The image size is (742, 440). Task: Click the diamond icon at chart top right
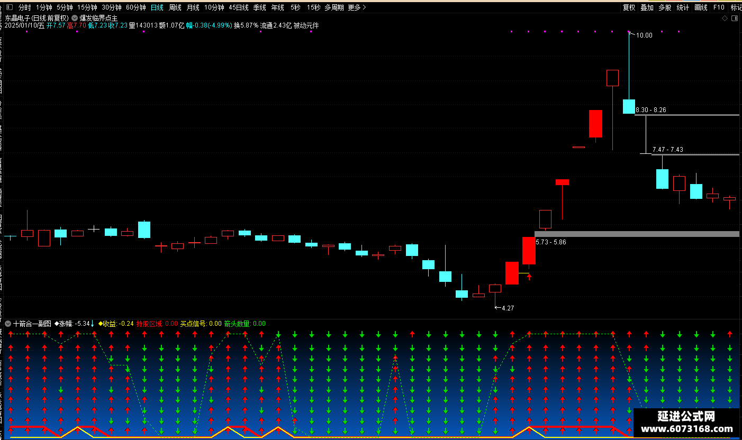point(725,18)
